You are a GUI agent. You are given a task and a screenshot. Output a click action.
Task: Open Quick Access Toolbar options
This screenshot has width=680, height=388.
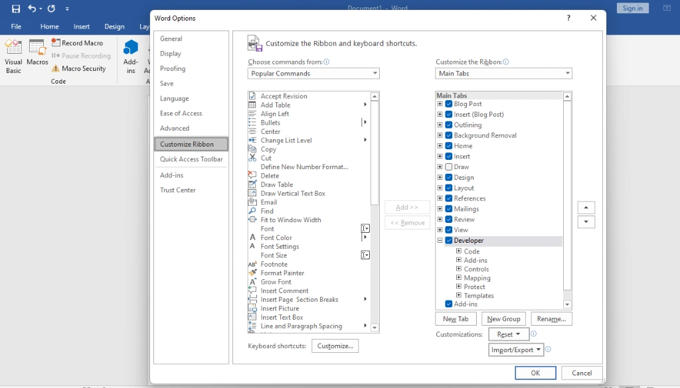191,159
